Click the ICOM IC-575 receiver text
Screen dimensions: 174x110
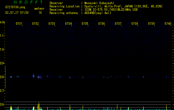click(x=111, y=10)
